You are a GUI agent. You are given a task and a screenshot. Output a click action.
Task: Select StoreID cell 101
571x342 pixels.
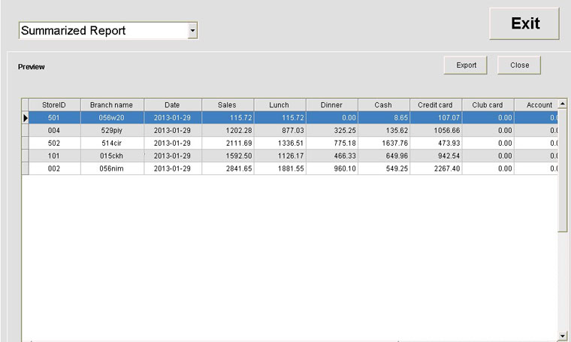click(x=55, y=156)
